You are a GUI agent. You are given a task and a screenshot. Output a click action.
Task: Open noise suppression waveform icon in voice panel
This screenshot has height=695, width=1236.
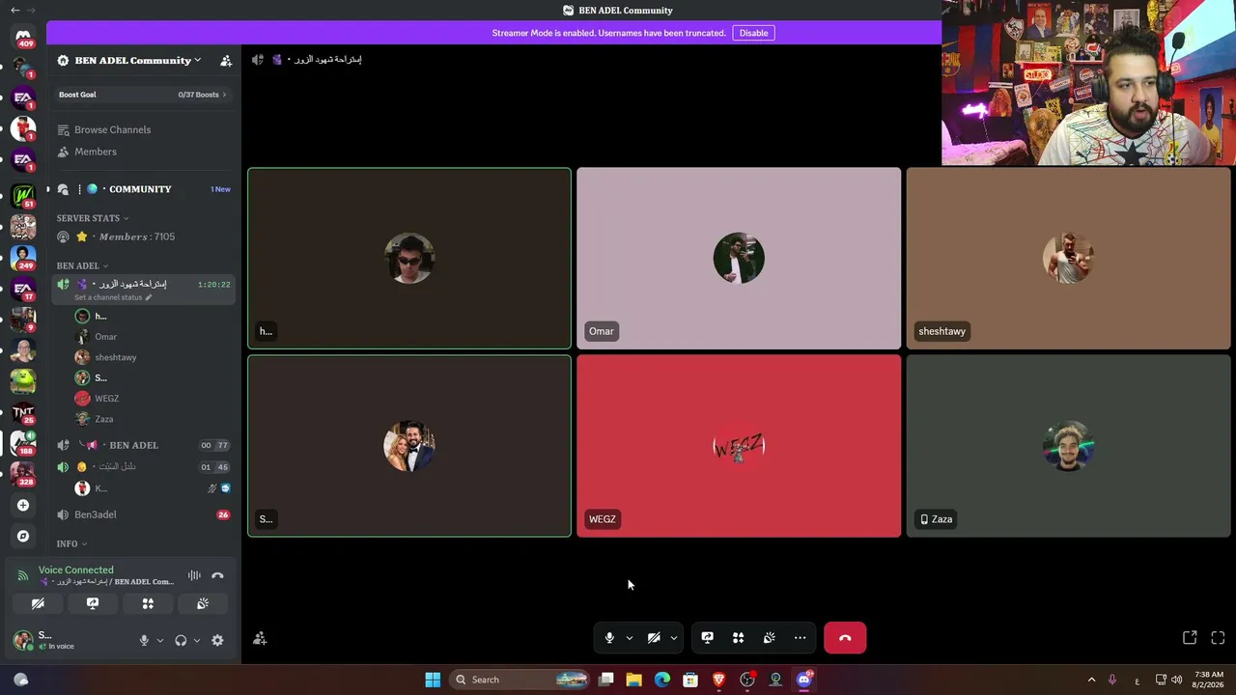pos(194,576)
